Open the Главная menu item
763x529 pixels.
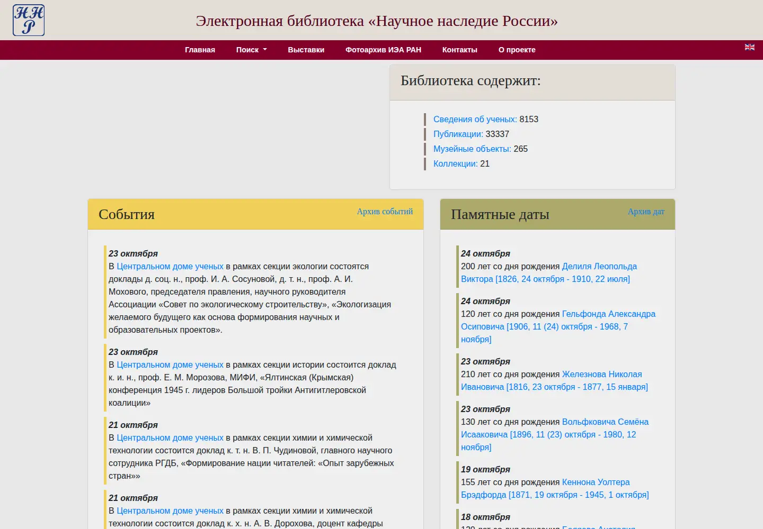(x=200, y=50)
